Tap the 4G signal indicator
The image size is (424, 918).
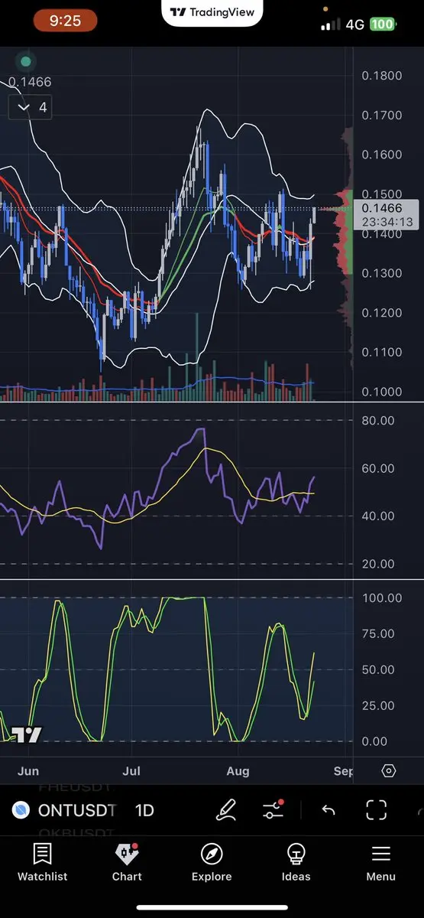click(x=354, y=24)
